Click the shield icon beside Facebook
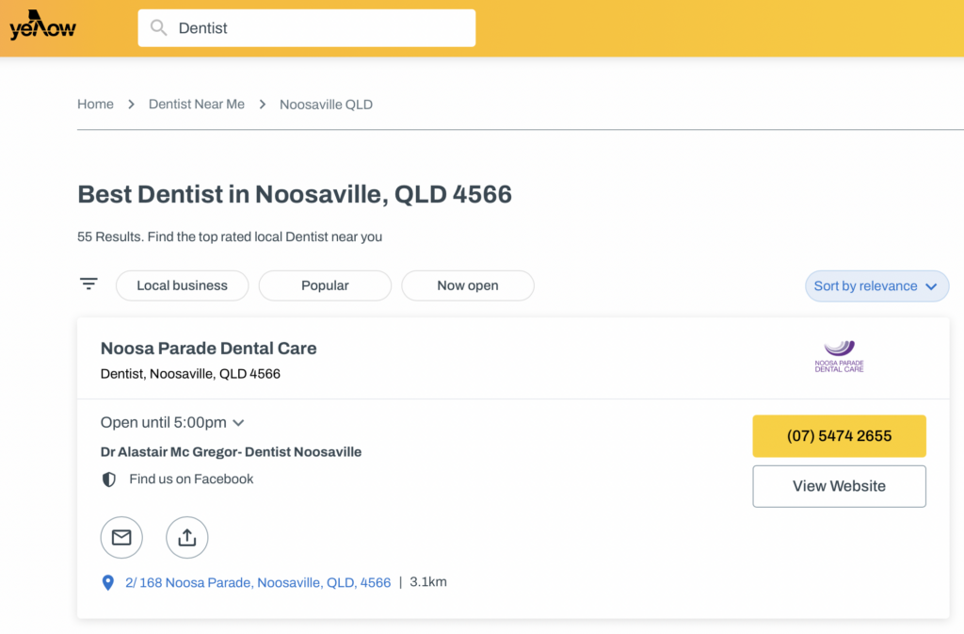This screenshot has height=634, width=964. (109, 480)
